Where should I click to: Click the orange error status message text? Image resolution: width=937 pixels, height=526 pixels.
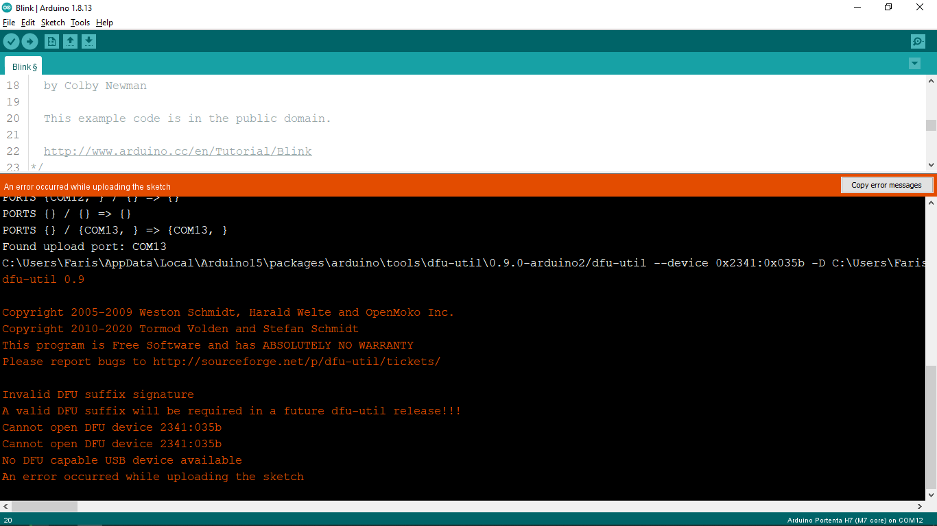pos(87,186)
